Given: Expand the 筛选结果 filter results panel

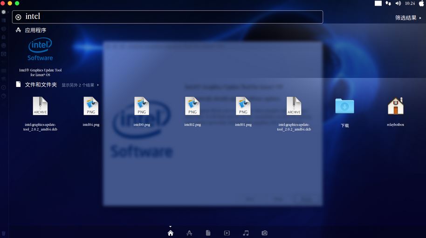Looking at the screenshot, I should (x=408, y=18).
